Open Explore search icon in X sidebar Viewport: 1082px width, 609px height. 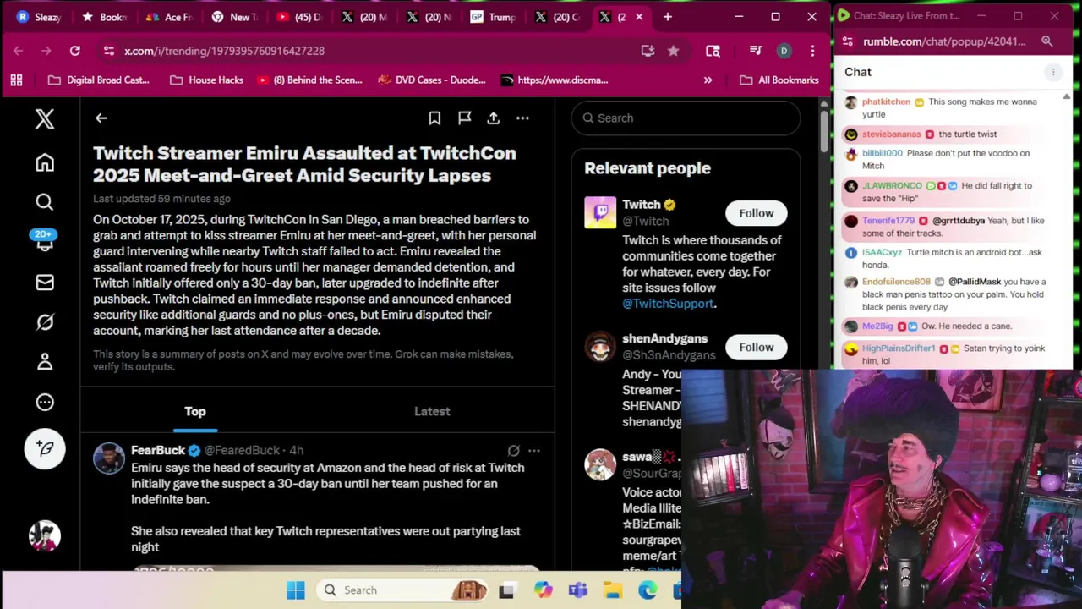point(45,201)
